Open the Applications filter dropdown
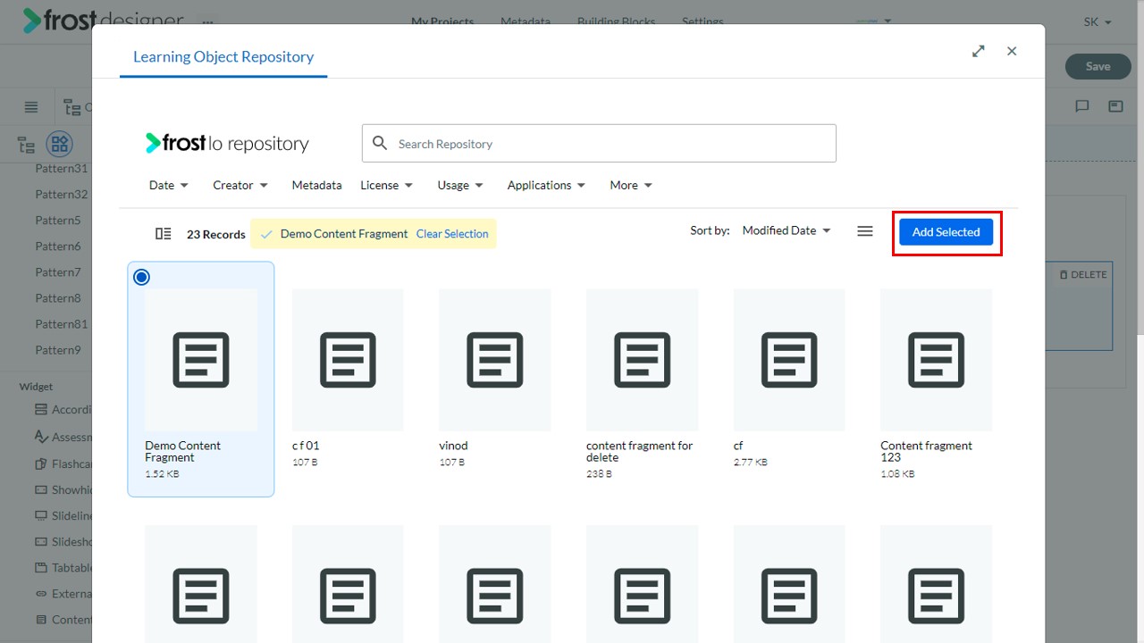The height and width of the screenshot is (643, 1144). coord(546,185)
